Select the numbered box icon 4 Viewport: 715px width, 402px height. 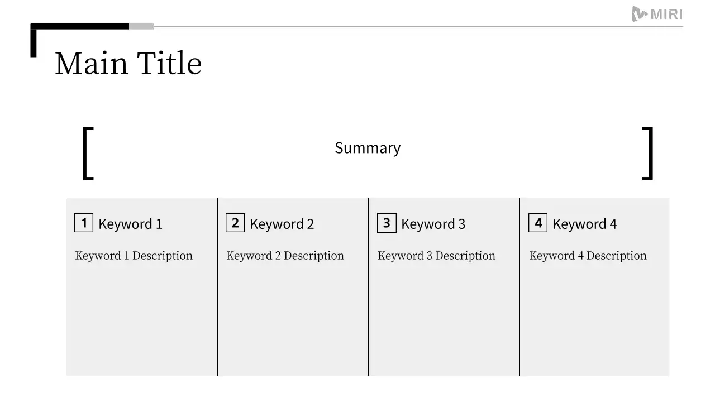point(538,223)
